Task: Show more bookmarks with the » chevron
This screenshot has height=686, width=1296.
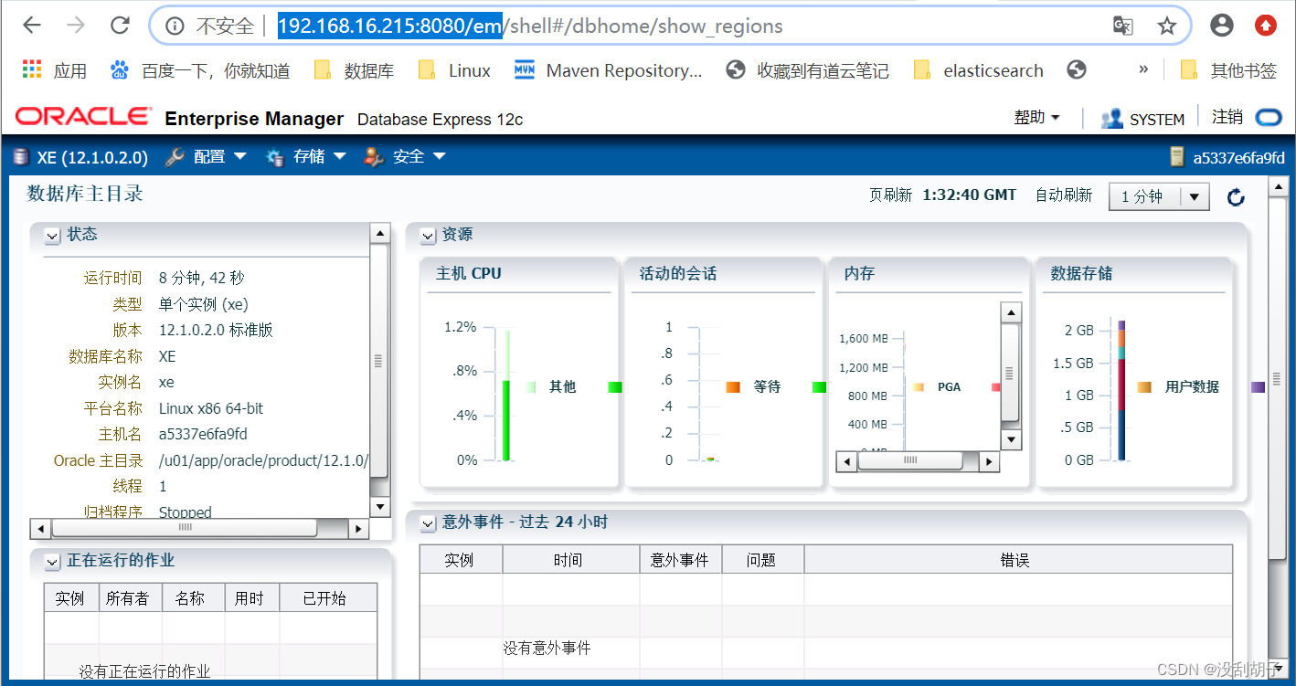Action: point(1143,69)
